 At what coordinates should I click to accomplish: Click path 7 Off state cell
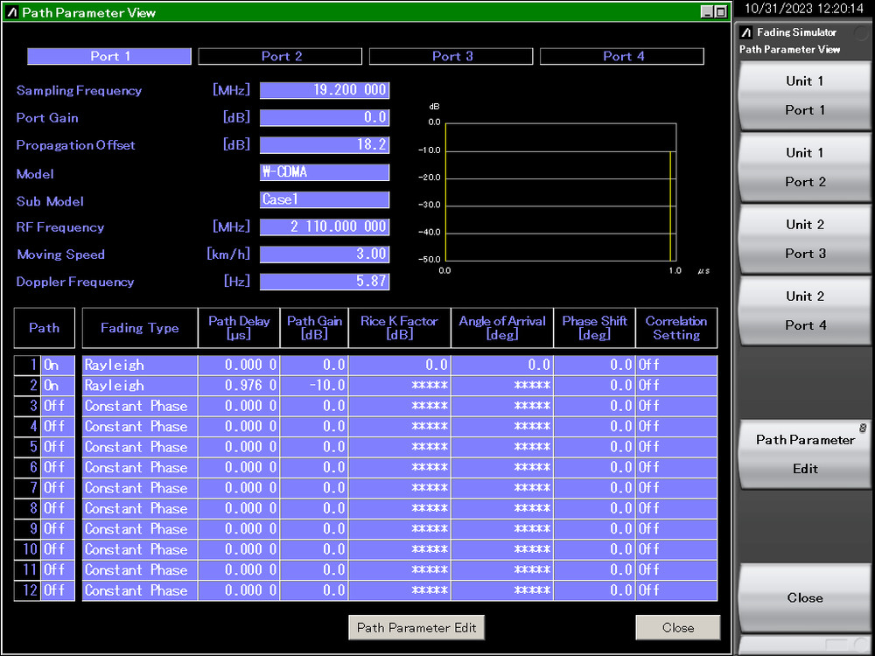click(58, 488)
